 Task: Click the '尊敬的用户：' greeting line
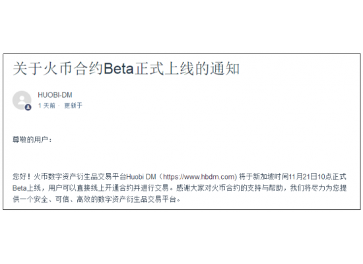(32, 140)
